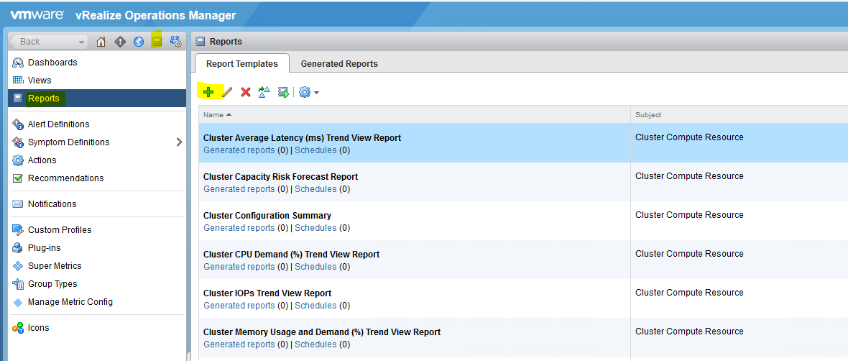The image size is (848, 361).
Task: Click the Manage Metric Config diamond icon
Action: pyautogui.click(x=18, y=302)
